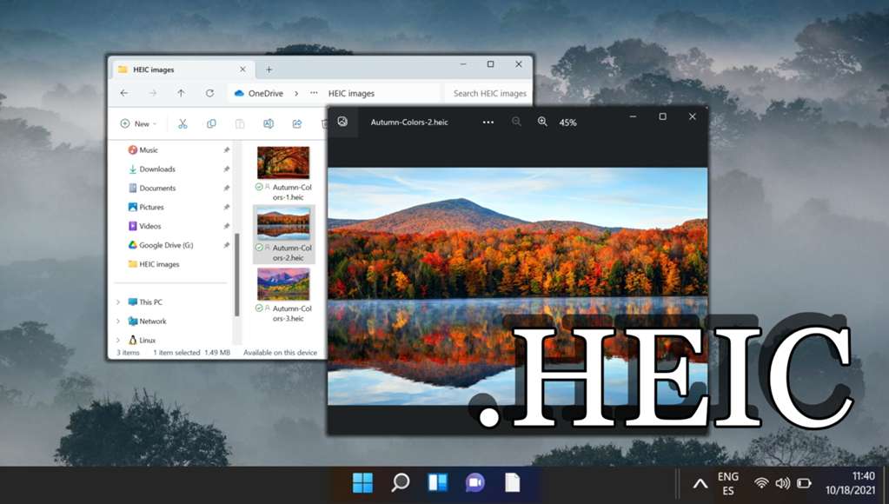Click the Refresh button in File Explorer

tap(209, 93)
